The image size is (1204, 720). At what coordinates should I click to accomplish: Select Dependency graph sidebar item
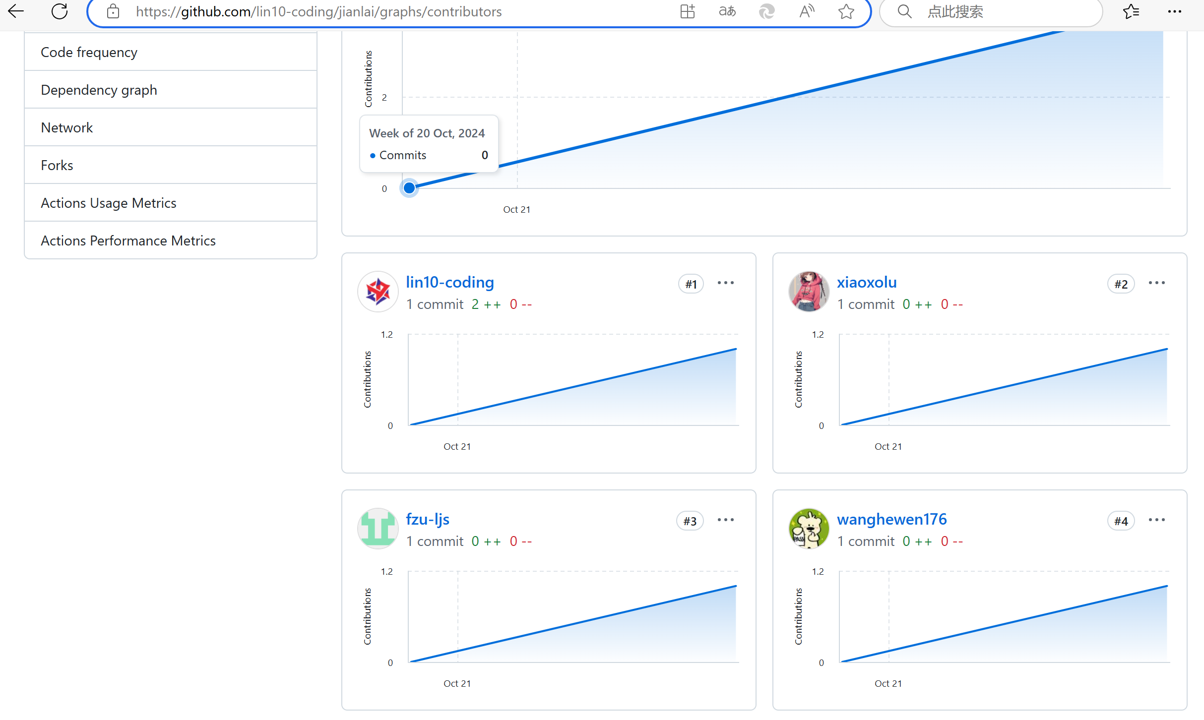pos(99,90)
